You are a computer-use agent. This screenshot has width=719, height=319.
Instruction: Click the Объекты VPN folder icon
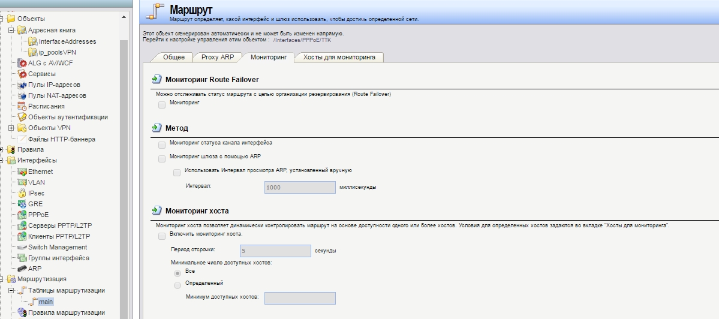22,128
